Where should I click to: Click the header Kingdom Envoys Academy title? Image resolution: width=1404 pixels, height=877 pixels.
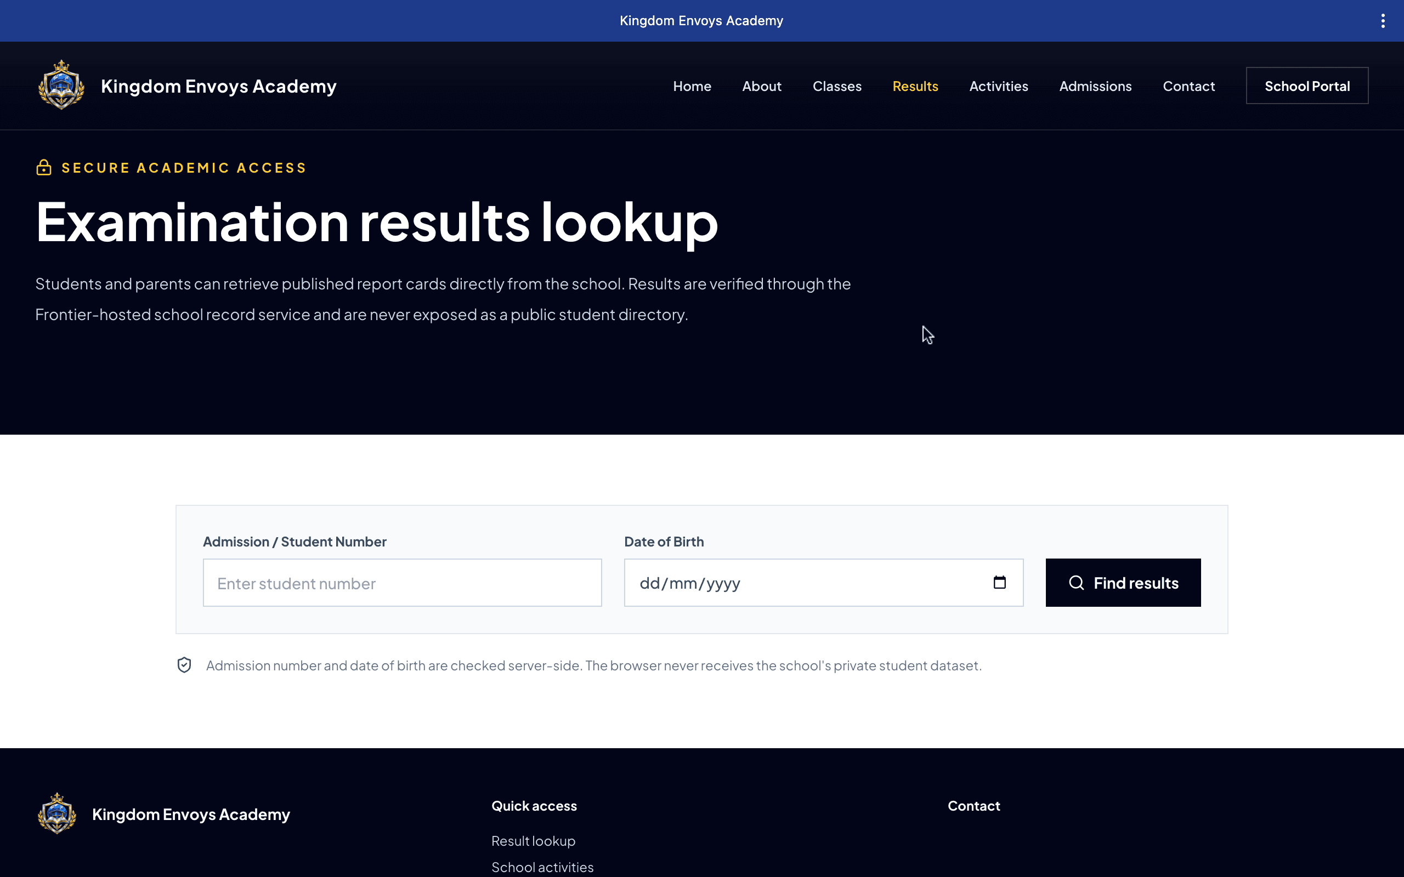[218, 86]
